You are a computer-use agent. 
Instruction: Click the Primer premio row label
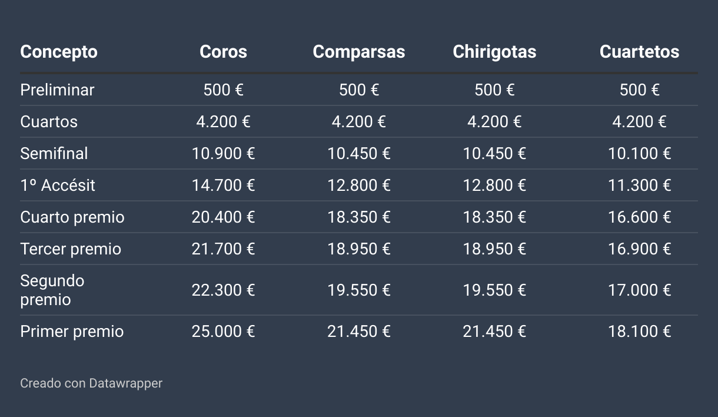click(72, 332)
